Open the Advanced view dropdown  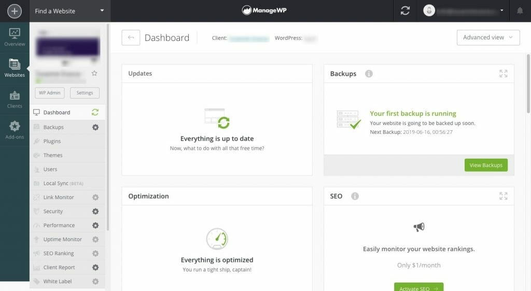pyautogui.click(x=488, y=37)
